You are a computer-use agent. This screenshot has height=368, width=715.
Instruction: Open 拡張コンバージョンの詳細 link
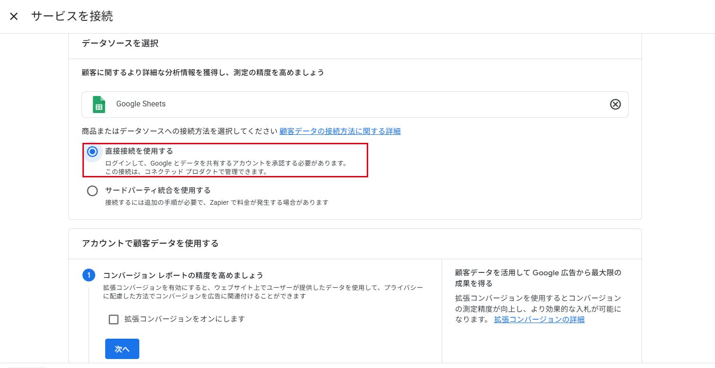point(539,319)
